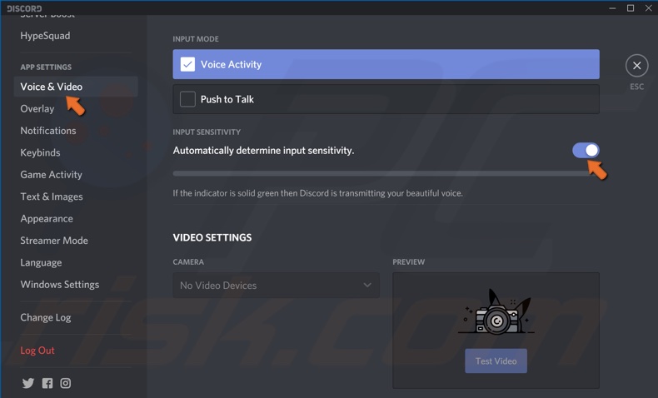This screenshot has height=398, width=658.
Task: Close settings with the ESC circle button
Action: coord(636,66)
